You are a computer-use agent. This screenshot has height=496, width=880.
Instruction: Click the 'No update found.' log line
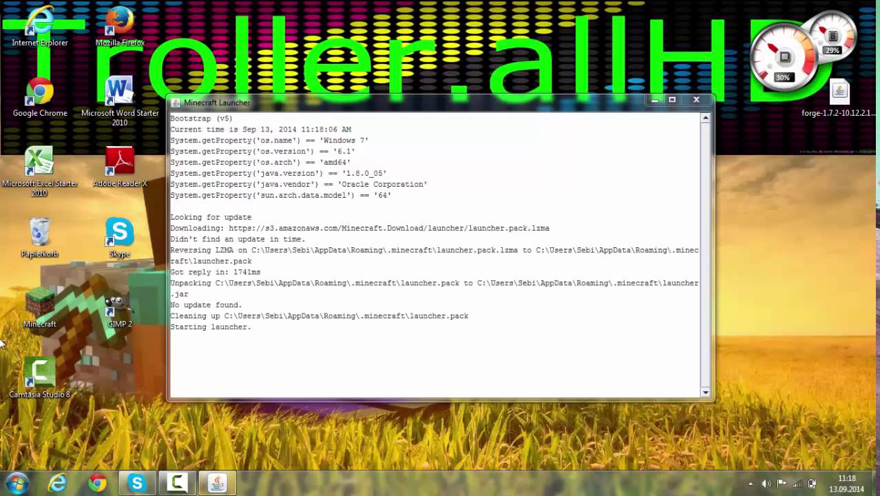pyautogui.click(x=206, y=305)
